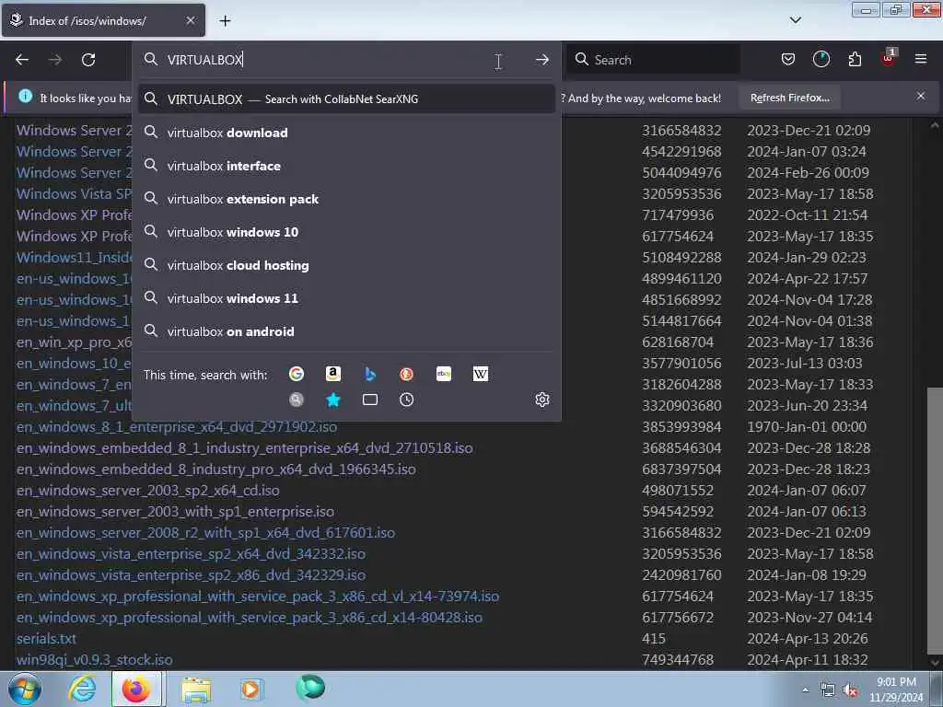Open a new tab with plus icon
This screenshot has height=707, width=943.
pos(225,21)
